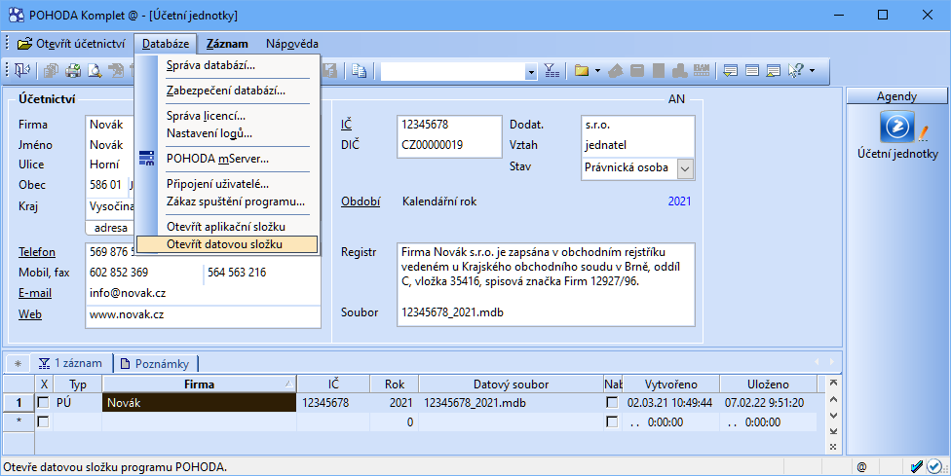Click the filter funnel toolbar icon
Screen dimensions: 951x476
point(552,71)
